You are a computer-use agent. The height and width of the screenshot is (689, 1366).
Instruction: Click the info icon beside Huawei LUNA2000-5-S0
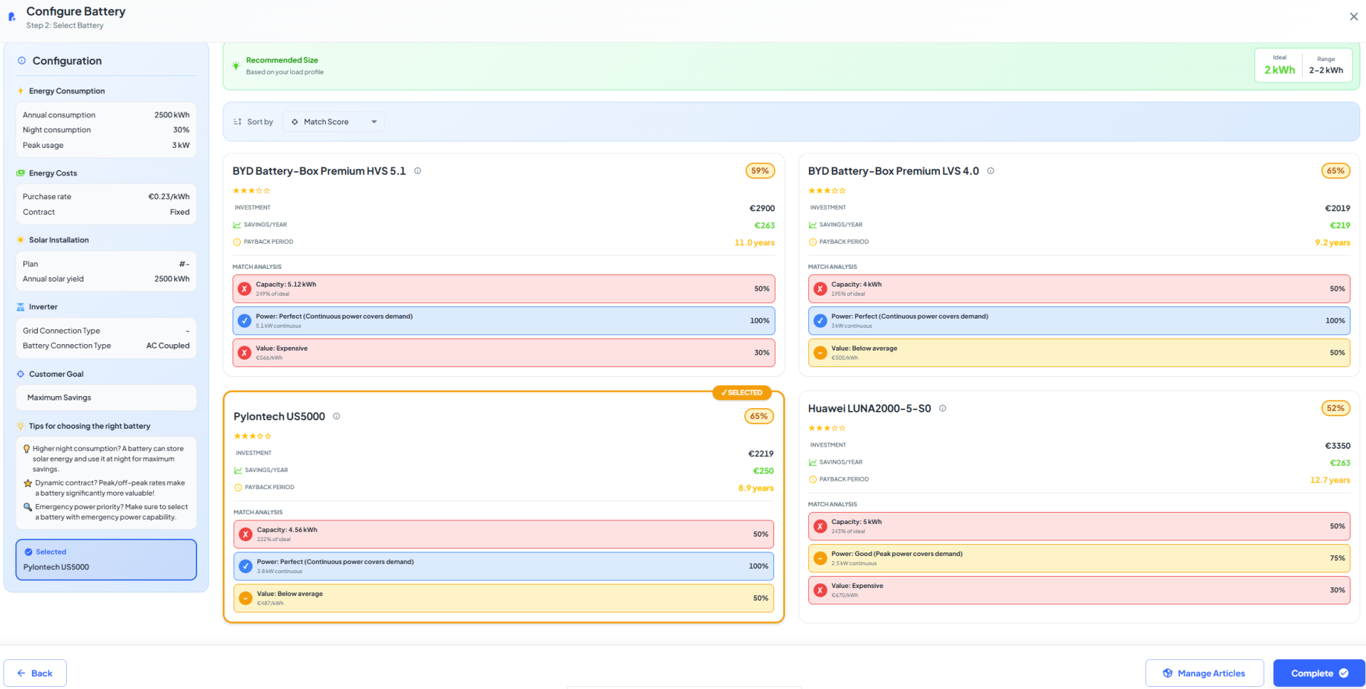943,408
